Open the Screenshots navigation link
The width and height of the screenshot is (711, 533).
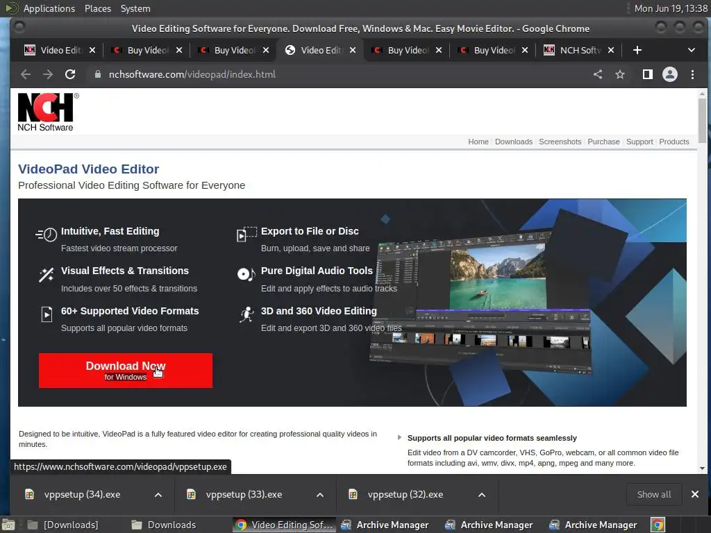(560, 142)
